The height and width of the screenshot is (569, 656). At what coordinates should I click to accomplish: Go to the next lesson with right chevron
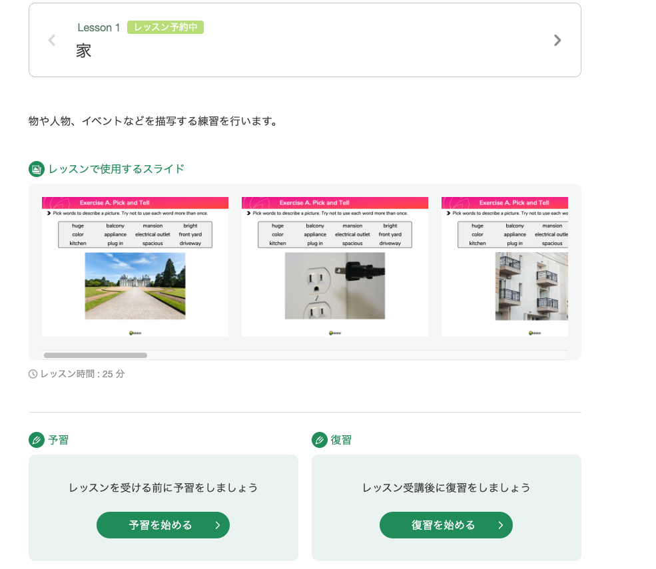[557, 41]
